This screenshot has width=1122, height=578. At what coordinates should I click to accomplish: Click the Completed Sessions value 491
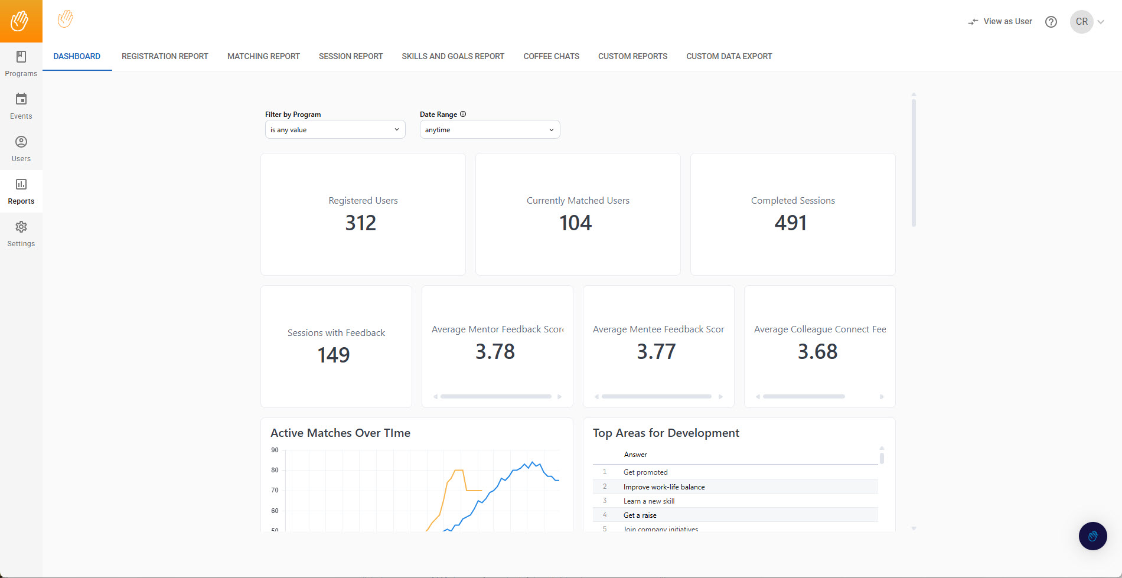(791, 223)
